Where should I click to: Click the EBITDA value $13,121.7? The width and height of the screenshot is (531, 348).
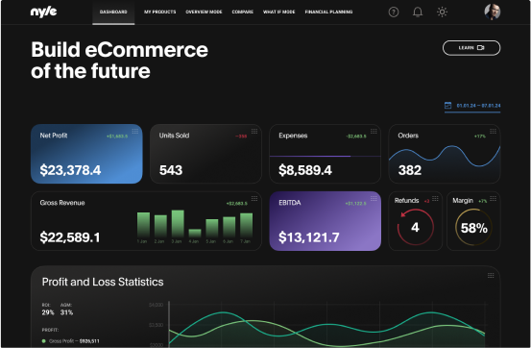pos(309,237)
